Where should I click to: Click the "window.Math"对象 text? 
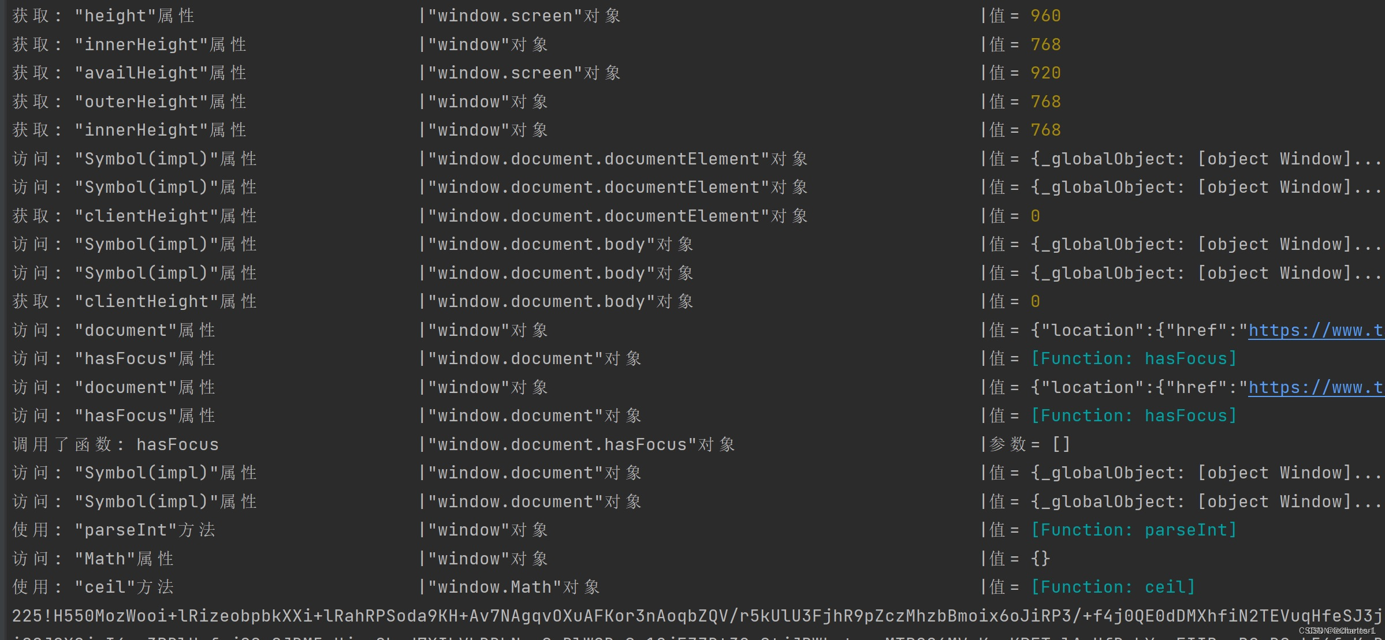(514, 587)
